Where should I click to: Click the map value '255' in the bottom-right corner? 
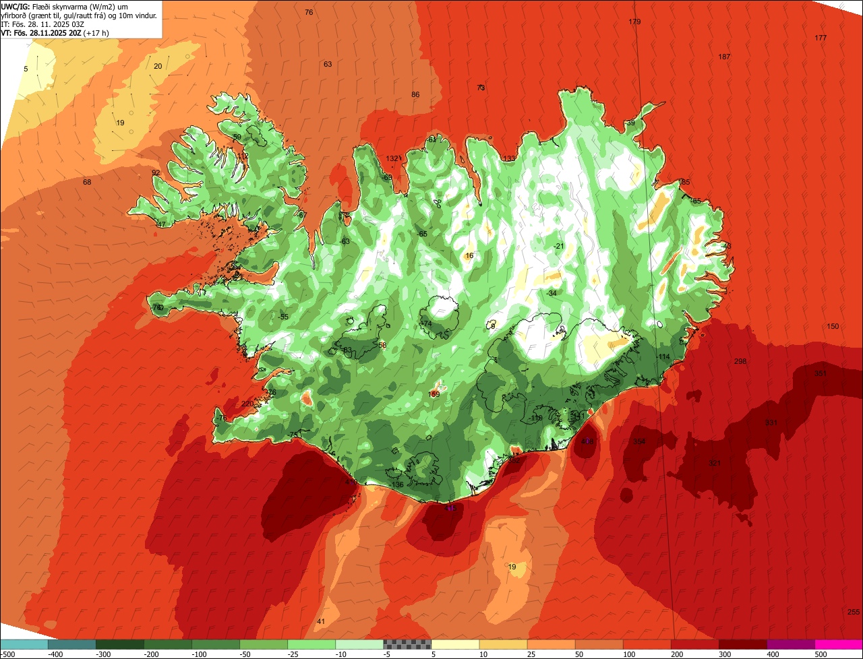click(x=853, y=612)
